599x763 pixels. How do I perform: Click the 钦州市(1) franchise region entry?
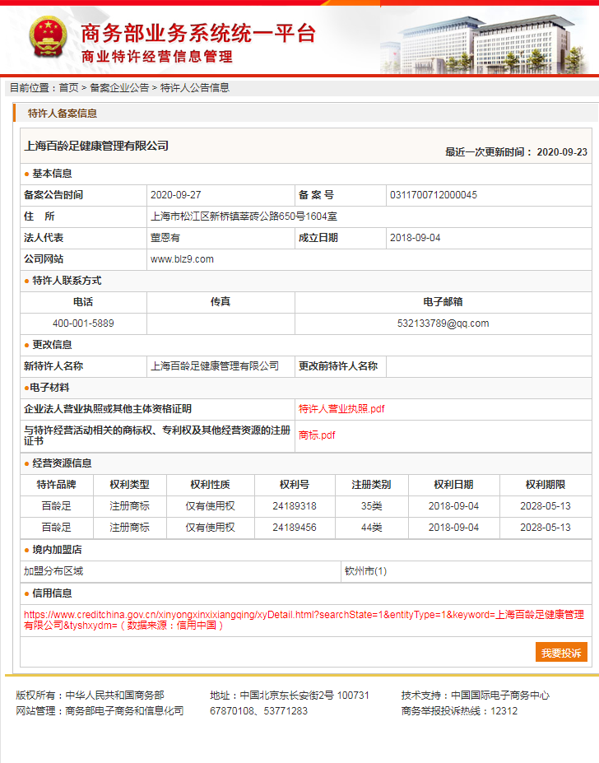coord(365,571)
